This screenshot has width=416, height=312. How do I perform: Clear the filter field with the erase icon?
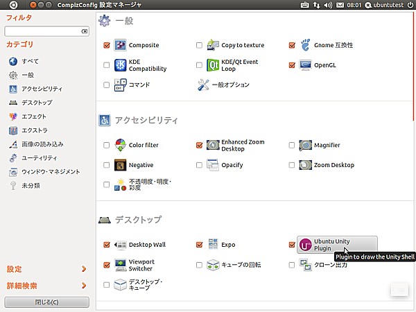[84, 31]
